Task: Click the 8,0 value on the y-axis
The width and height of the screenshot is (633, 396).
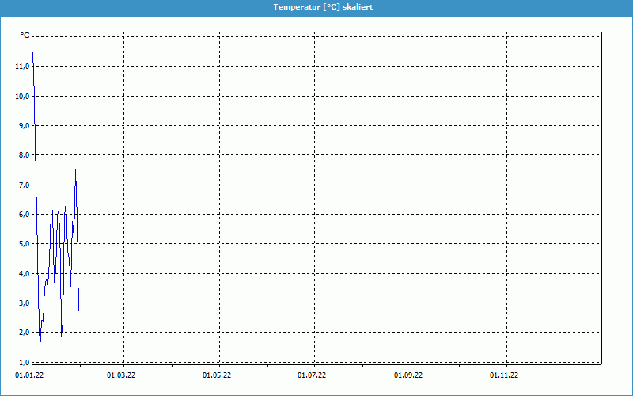Action: pos(24,155)
